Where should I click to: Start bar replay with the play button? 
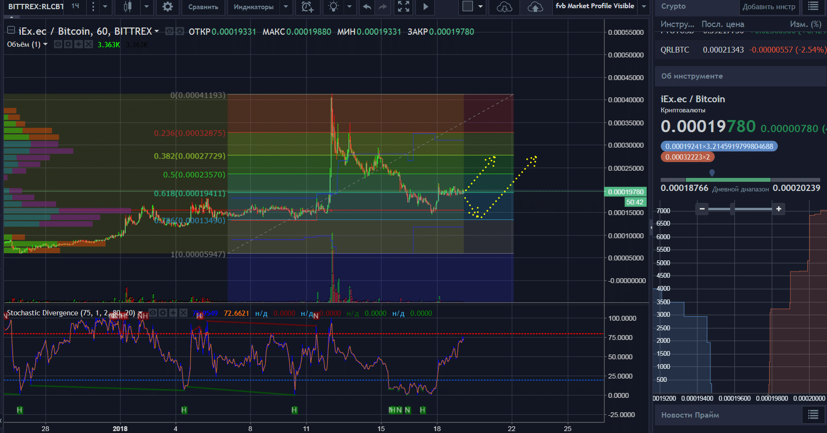click(426, 7)
